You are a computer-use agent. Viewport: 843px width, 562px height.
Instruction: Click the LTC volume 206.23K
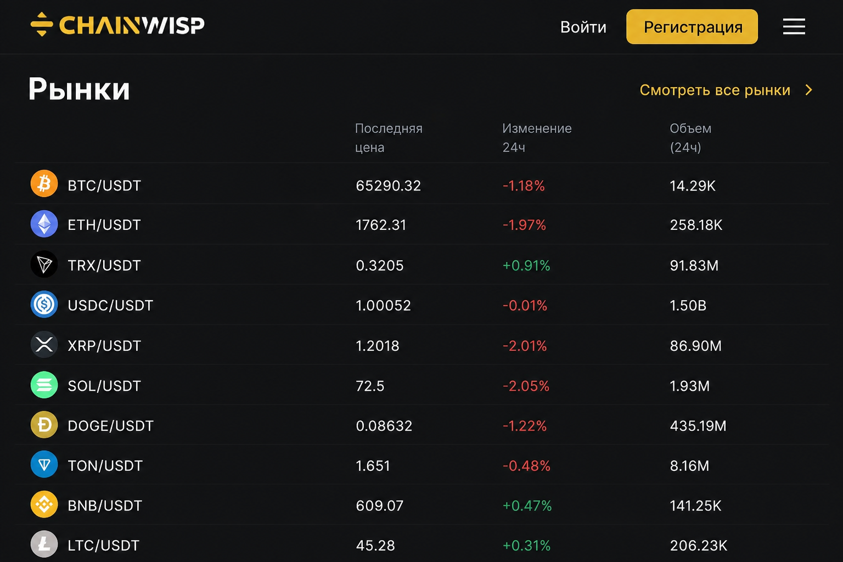699,546
